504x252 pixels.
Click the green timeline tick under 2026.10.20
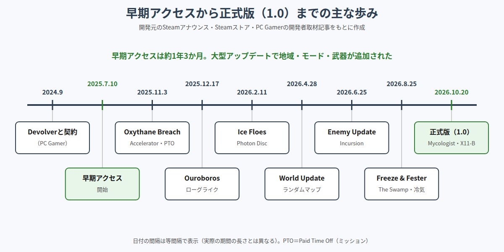[x=451, y=105]
